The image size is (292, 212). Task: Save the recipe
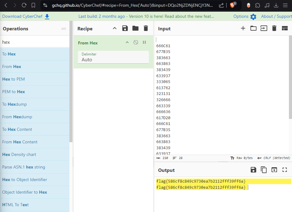pyautogui.click(x=125, y=28)
